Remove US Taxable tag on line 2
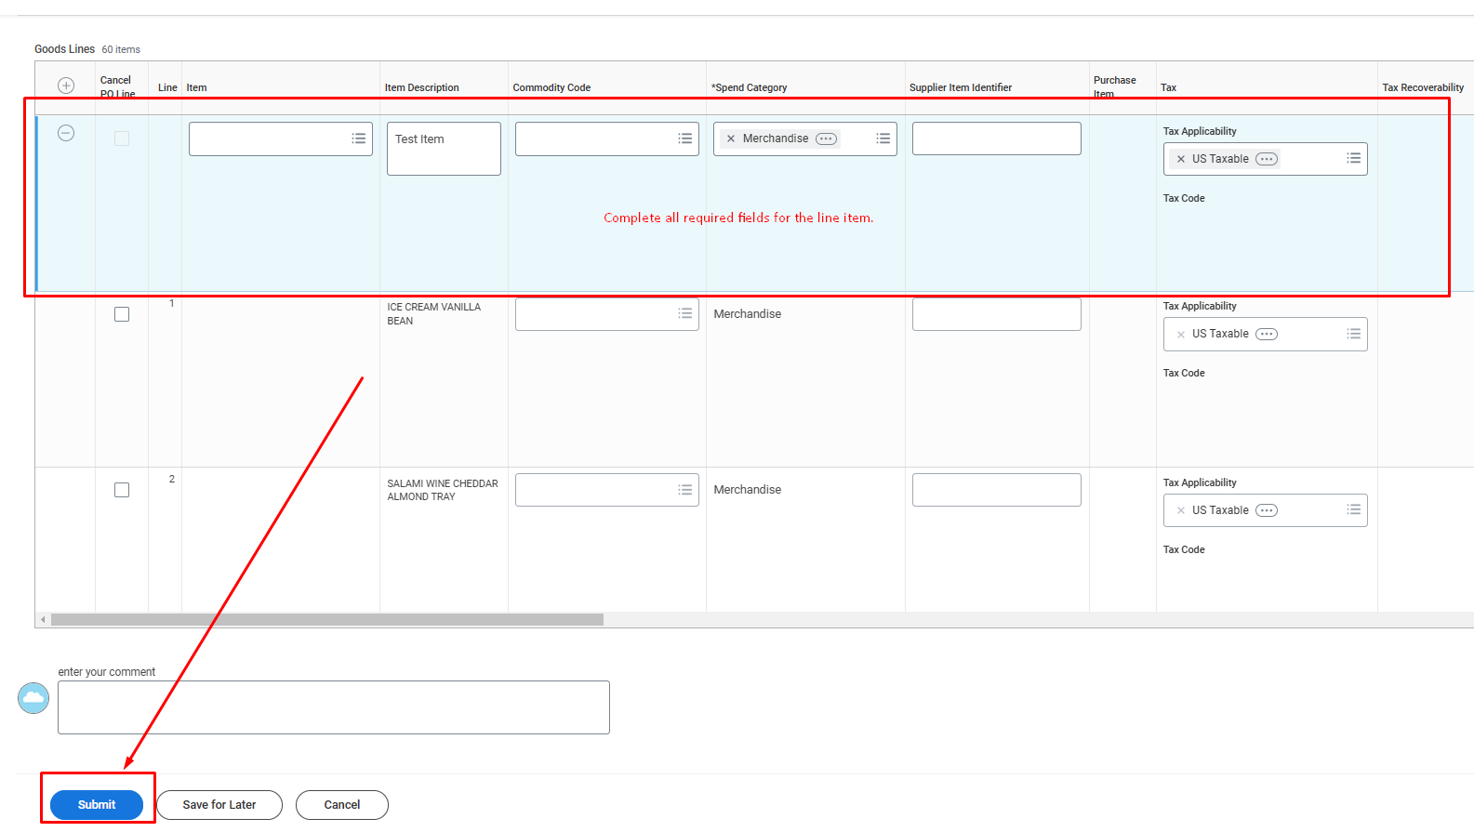Viewport: 1474px width, 832px height. click(1181, 510)
